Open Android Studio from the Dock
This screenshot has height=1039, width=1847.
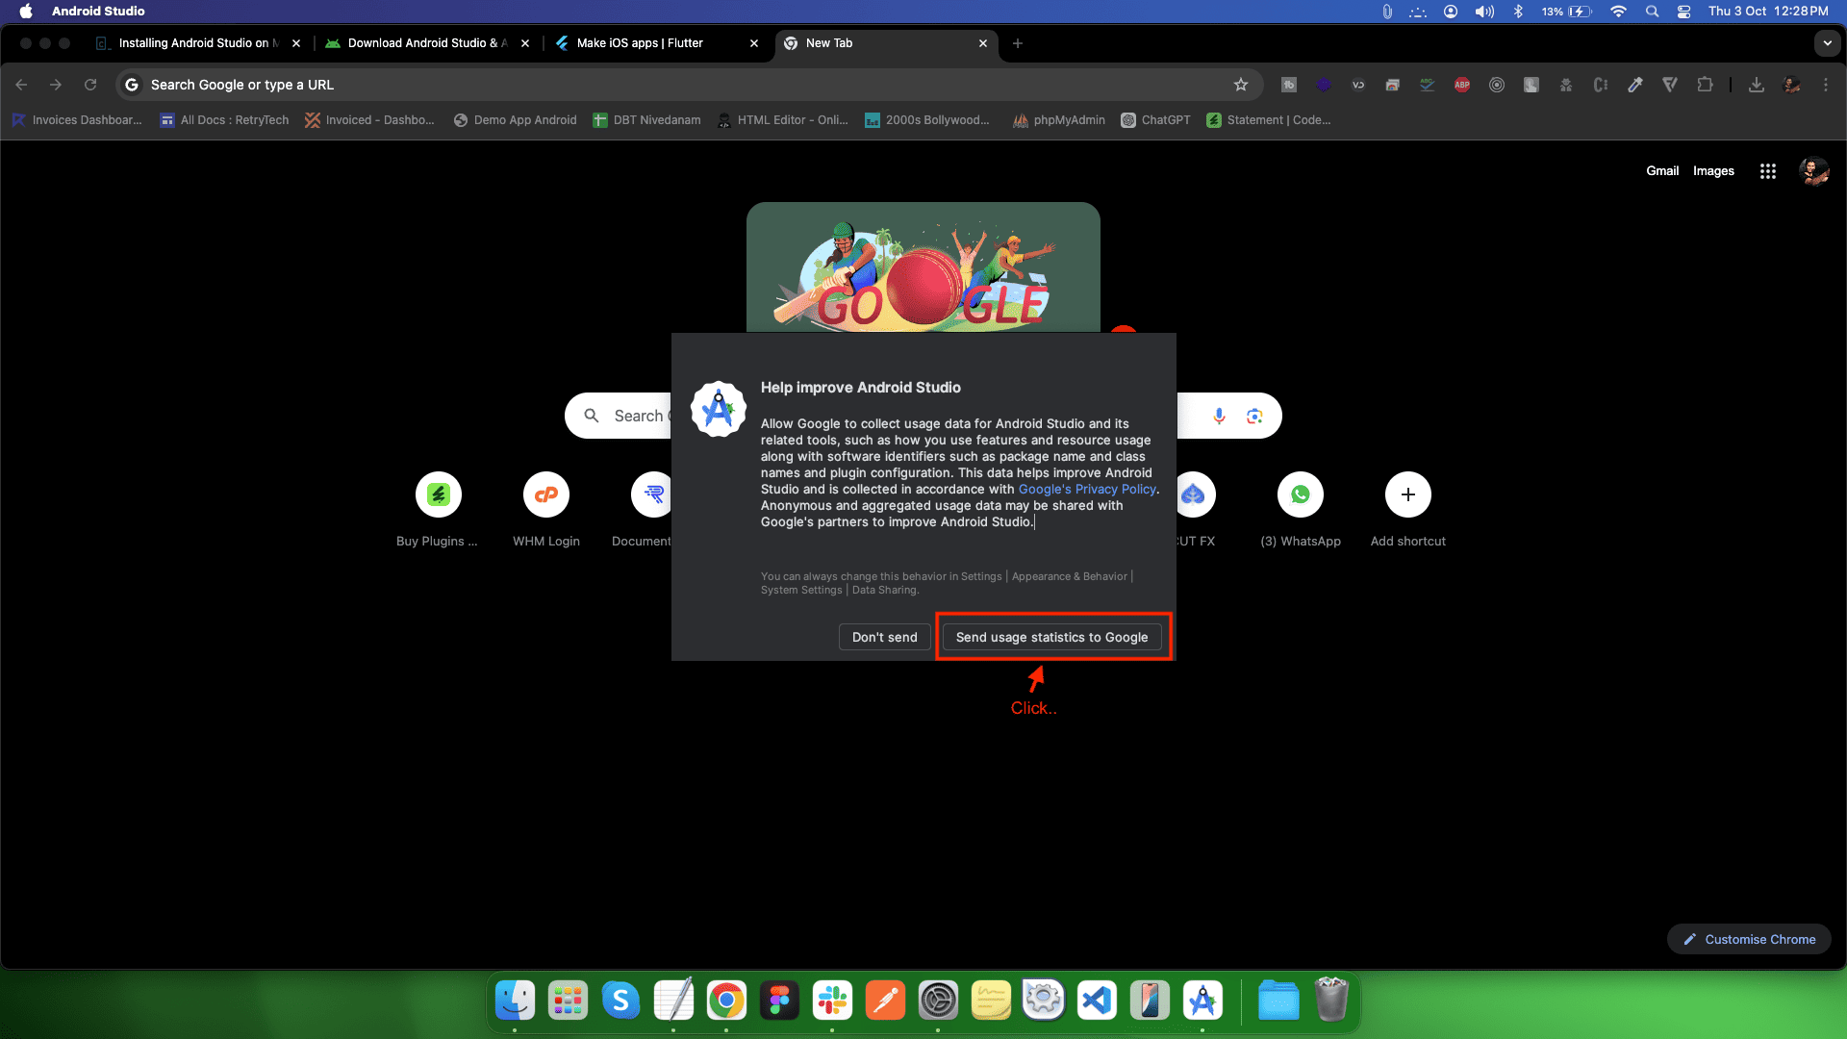tap(1202, 1001)
